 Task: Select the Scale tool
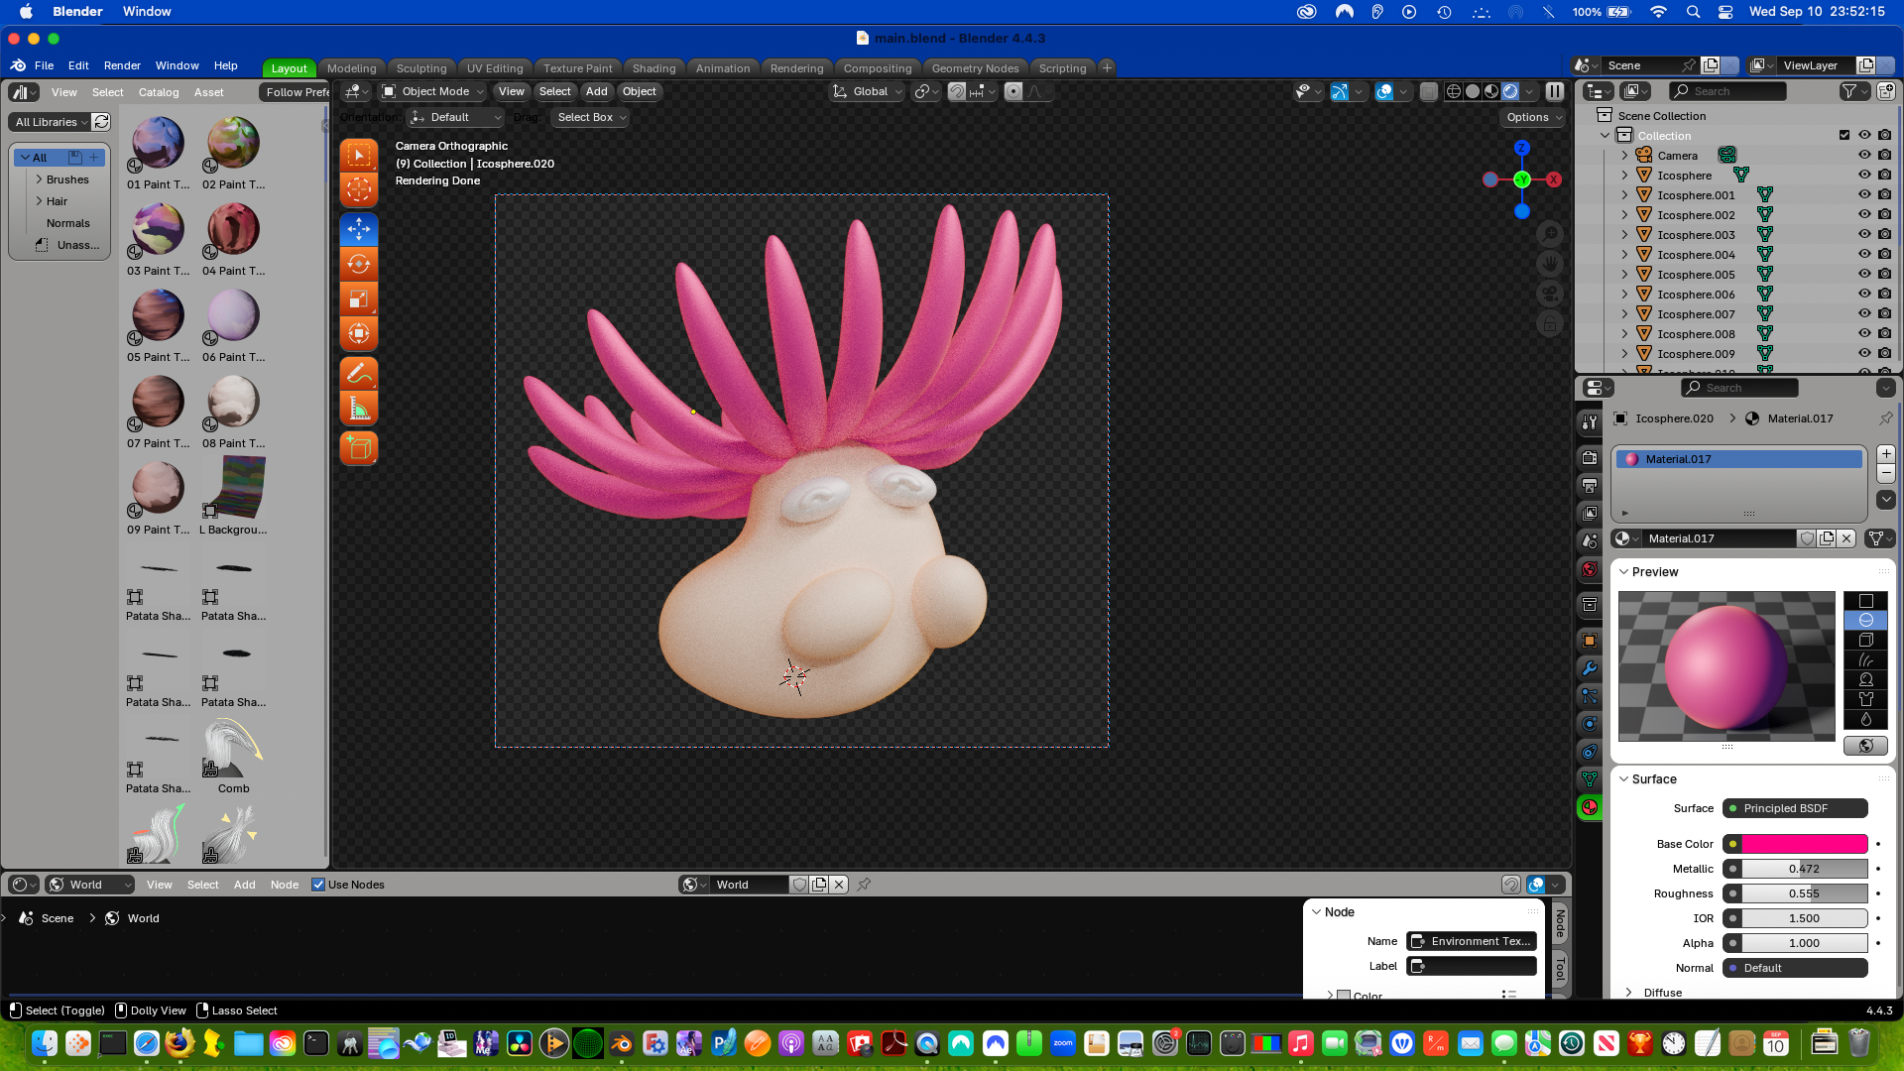(x=359, y=298)
